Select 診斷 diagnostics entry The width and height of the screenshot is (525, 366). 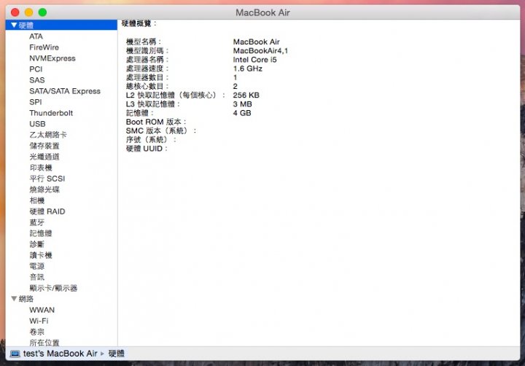[x=37, y=244]
